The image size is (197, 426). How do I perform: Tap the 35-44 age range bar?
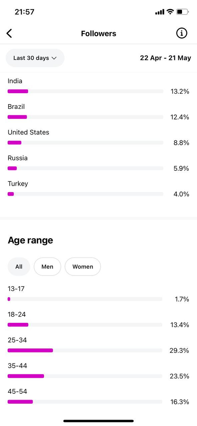tap(85, 376)
